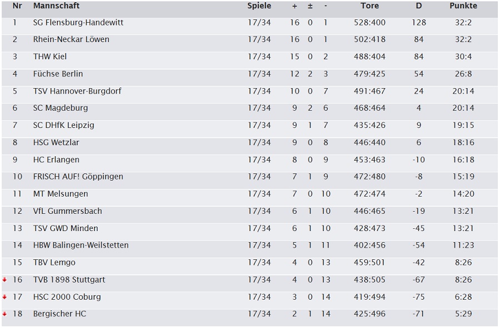Open the Bergischer HC team entry
The height and width of the screenshot is (328, 500).
pyautogui.click(x=59, y=314)
